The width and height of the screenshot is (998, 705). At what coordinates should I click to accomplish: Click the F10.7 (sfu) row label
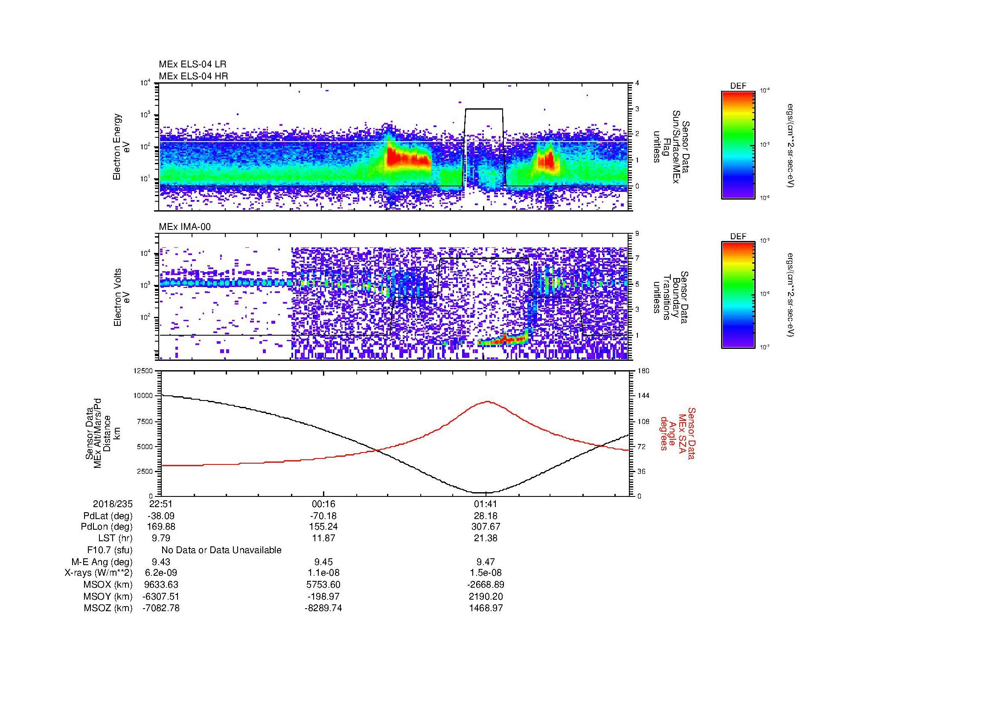point(110,550)
